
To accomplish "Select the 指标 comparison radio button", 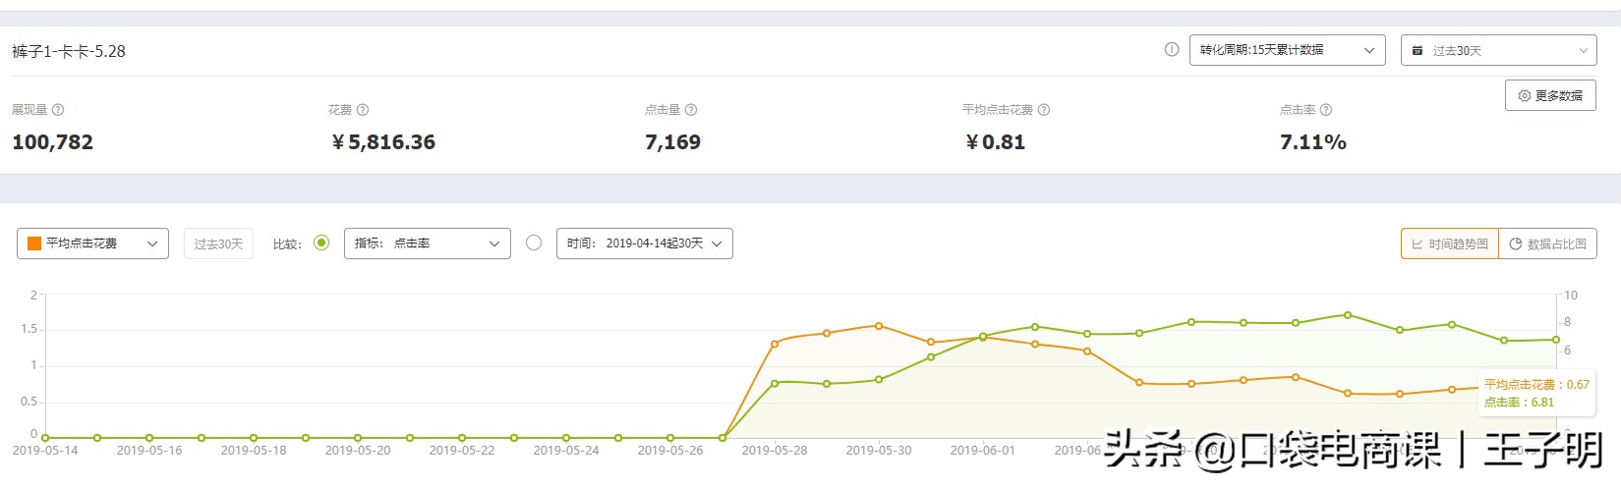I will click(321, 243).
